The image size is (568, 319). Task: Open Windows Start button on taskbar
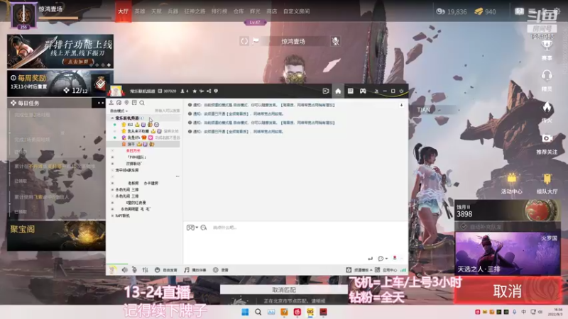[245, 312]
